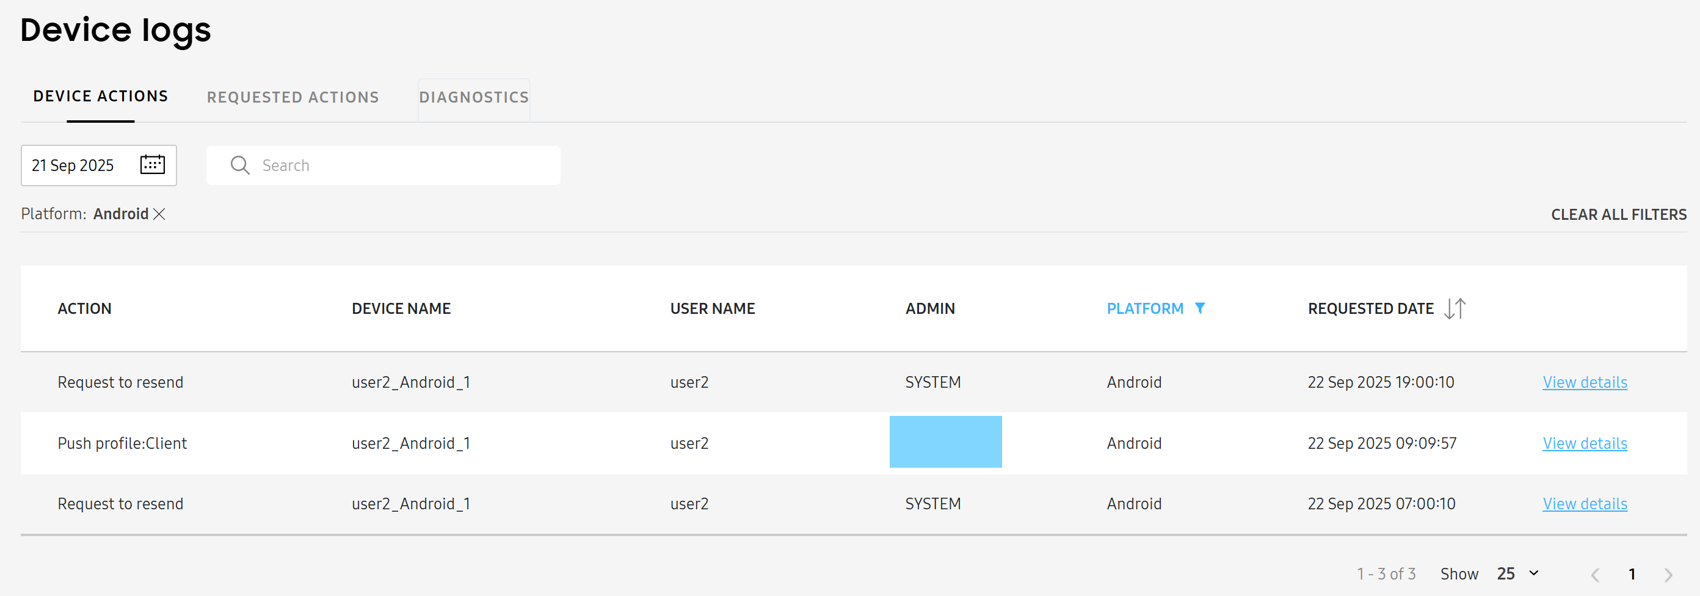Open View details for the Push profile row
Viewport: 1700px width, 596px height.
click(x=1585, y=443)
